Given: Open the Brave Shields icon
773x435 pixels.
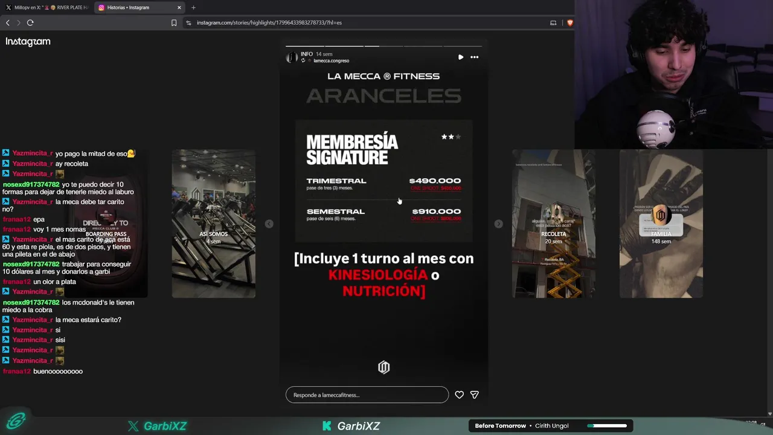Looking at the screenshot, I should 569,23.
